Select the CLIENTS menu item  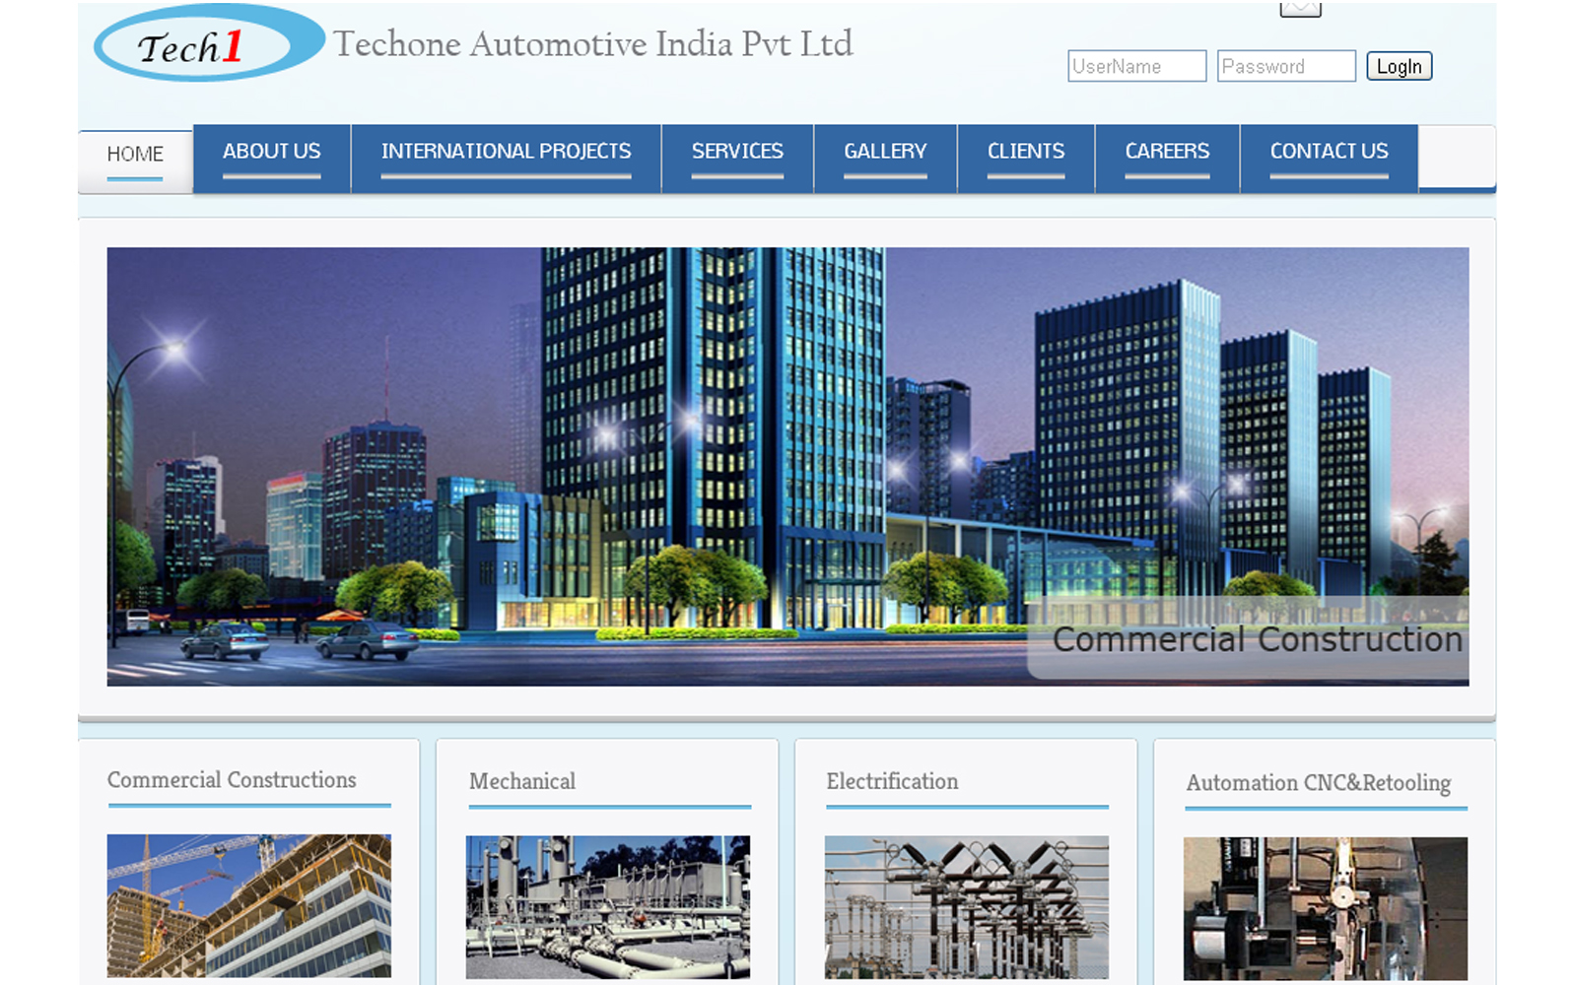[x=1026, y=158]
